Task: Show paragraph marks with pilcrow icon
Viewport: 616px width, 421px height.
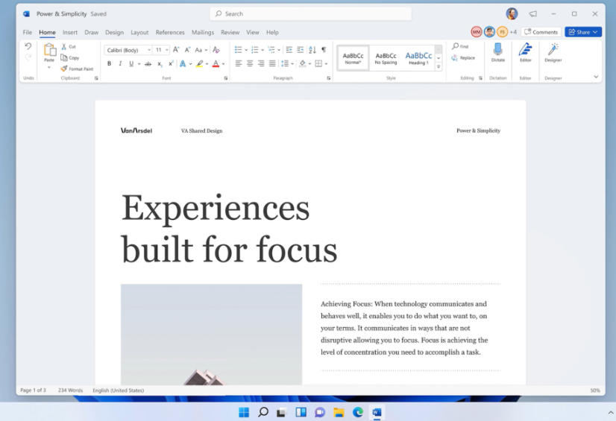Action: 324,50
